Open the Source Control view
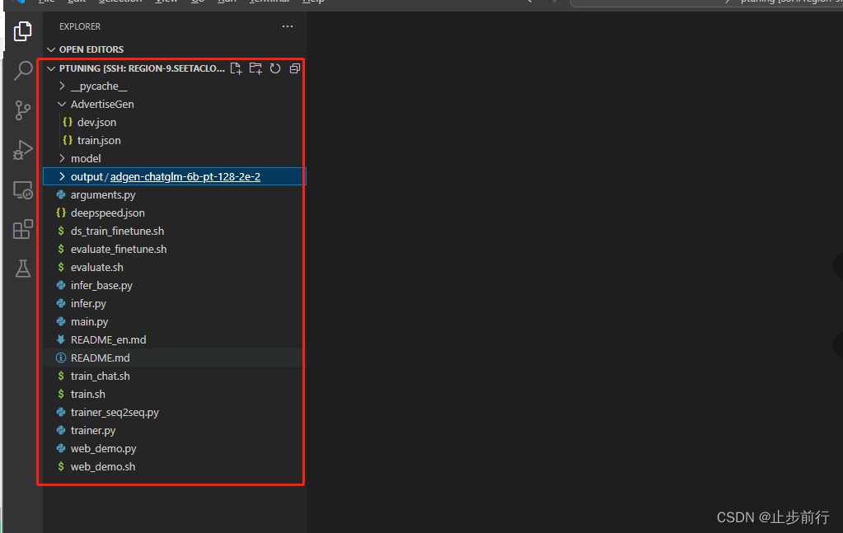 point(22,110)
